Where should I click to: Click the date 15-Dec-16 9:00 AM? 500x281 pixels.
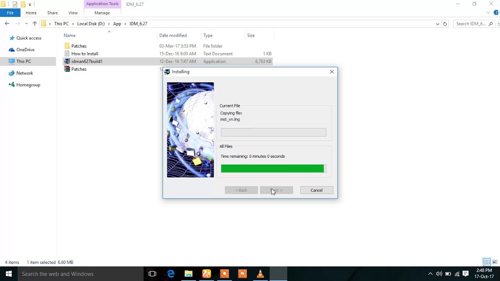pos(177,54)
